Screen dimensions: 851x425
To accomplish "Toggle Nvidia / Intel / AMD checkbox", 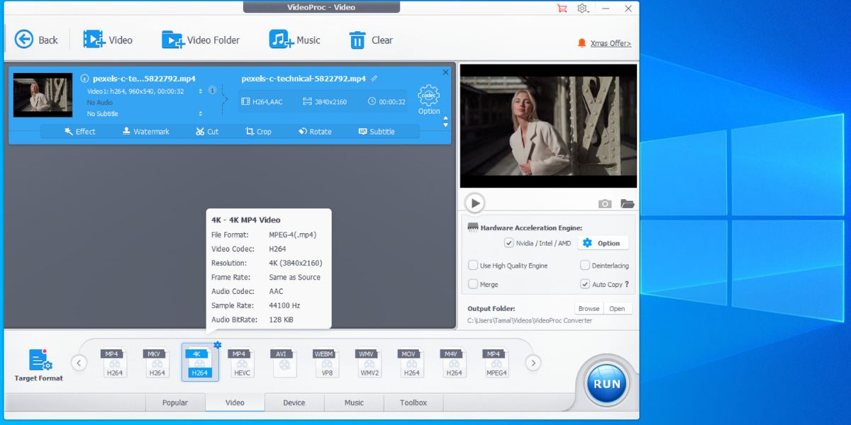I will (x=508, y=243).
